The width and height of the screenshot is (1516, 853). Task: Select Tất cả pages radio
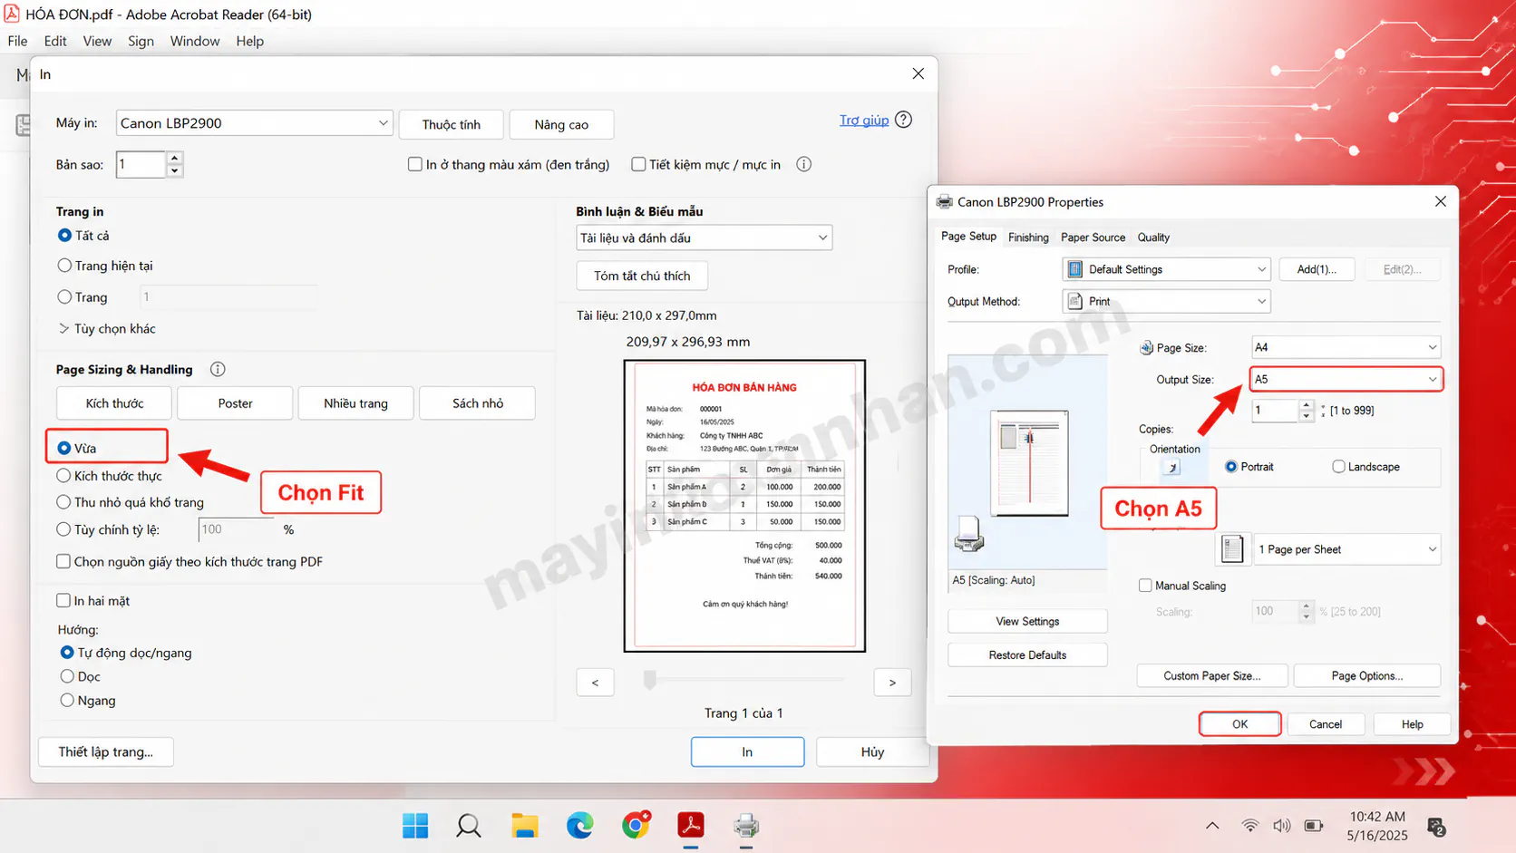pos(64,236)
